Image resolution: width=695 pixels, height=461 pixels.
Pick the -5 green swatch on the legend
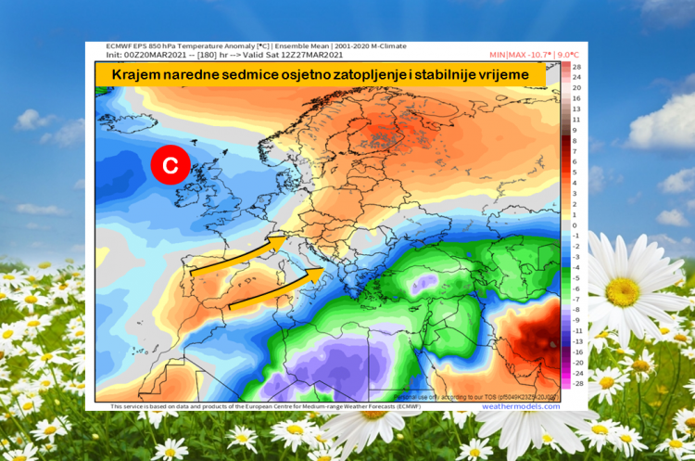[x=563, y=277]
